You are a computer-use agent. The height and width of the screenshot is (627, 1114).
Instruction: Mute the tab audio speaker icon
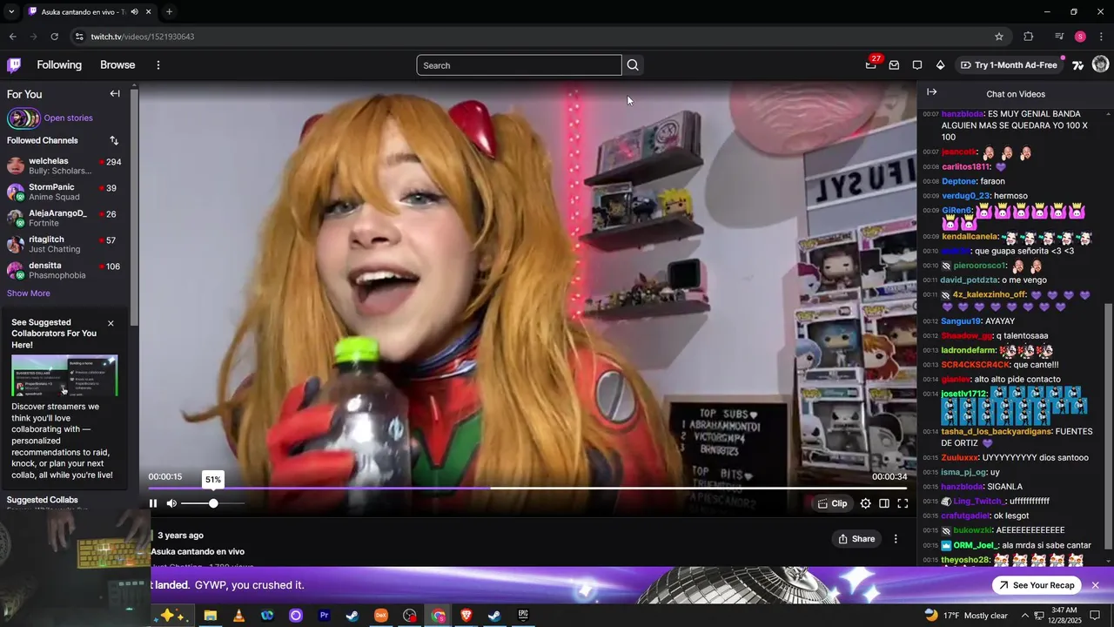[x=134, y=12]
